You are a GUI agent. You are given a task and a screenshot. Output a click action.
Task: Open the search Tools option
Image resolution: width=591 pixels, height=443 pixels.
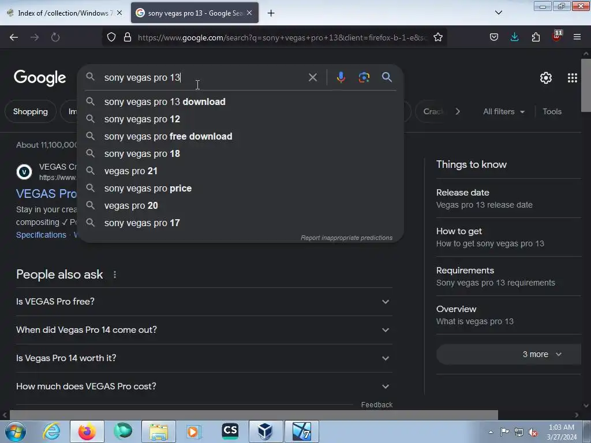click(x=552, y=112)
